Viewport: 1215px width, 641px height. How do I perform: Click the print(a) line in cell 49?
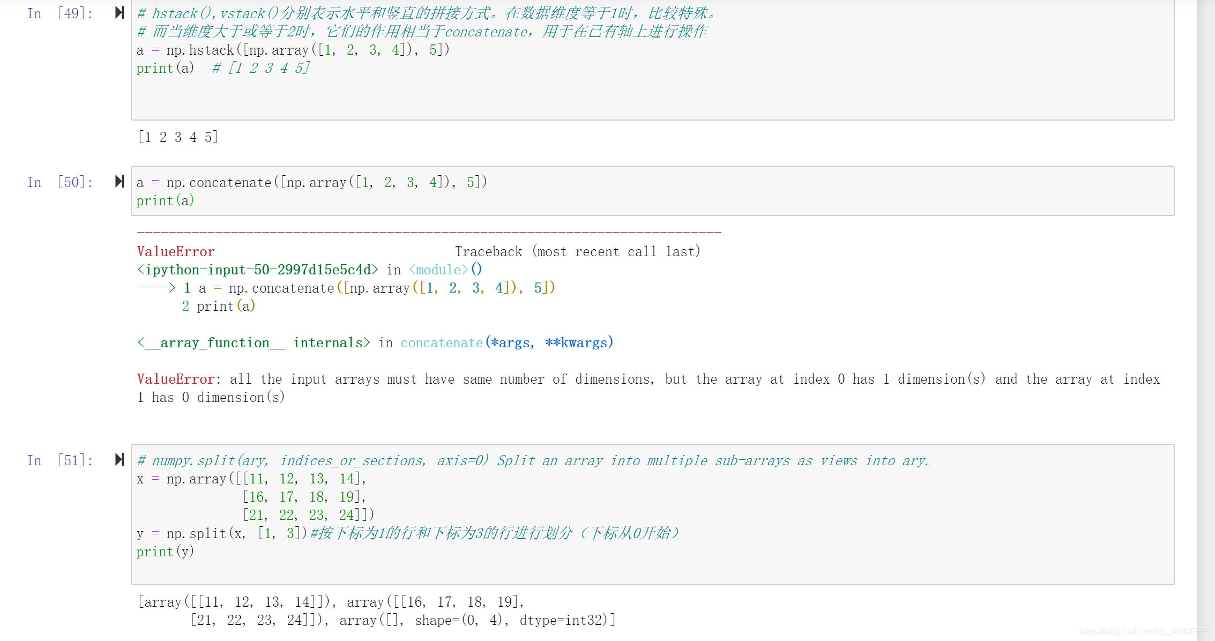pyautogui.click(x=223, y=68)
